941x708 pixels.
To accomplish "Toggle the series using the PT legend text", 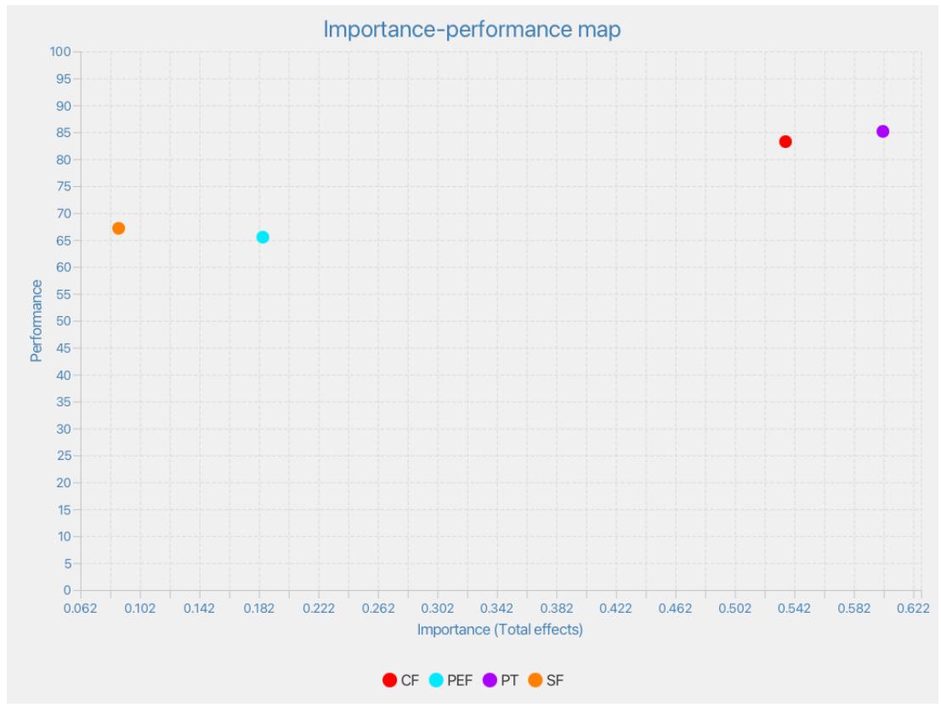I will (510, 680).
